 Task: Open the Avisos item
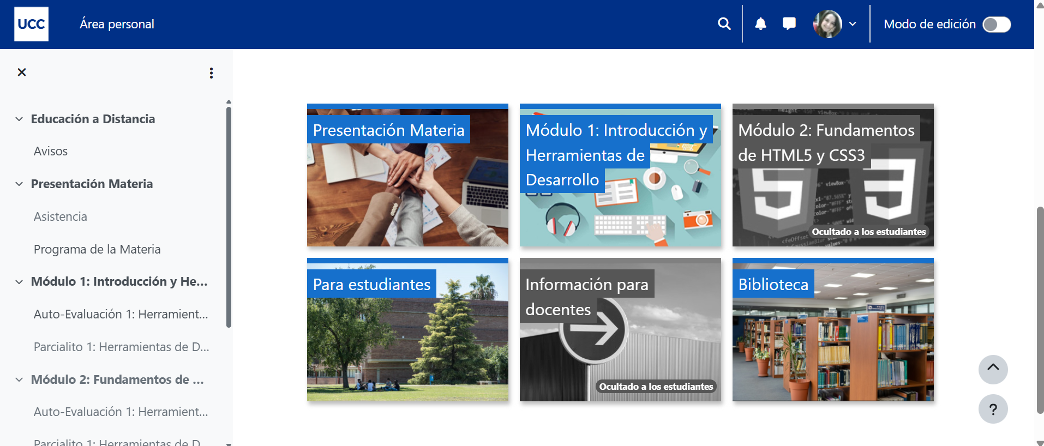51,151
